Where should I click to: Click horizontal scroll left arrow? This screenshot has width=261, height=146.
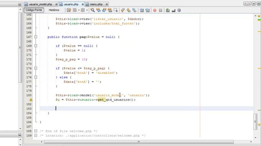tap(42, 142)
